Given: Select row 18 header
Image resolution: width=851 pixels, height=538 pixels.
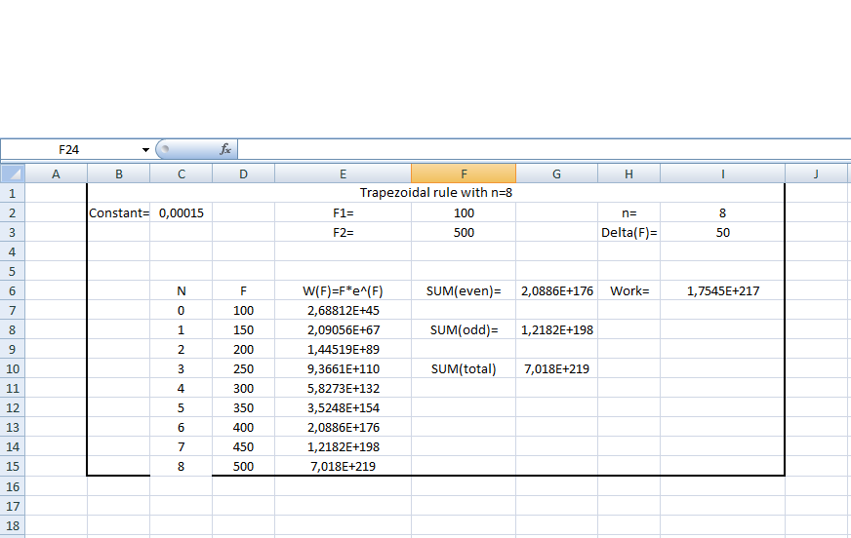Looking at the screenshot, I should pyautogui.click(x=12, y=524).
